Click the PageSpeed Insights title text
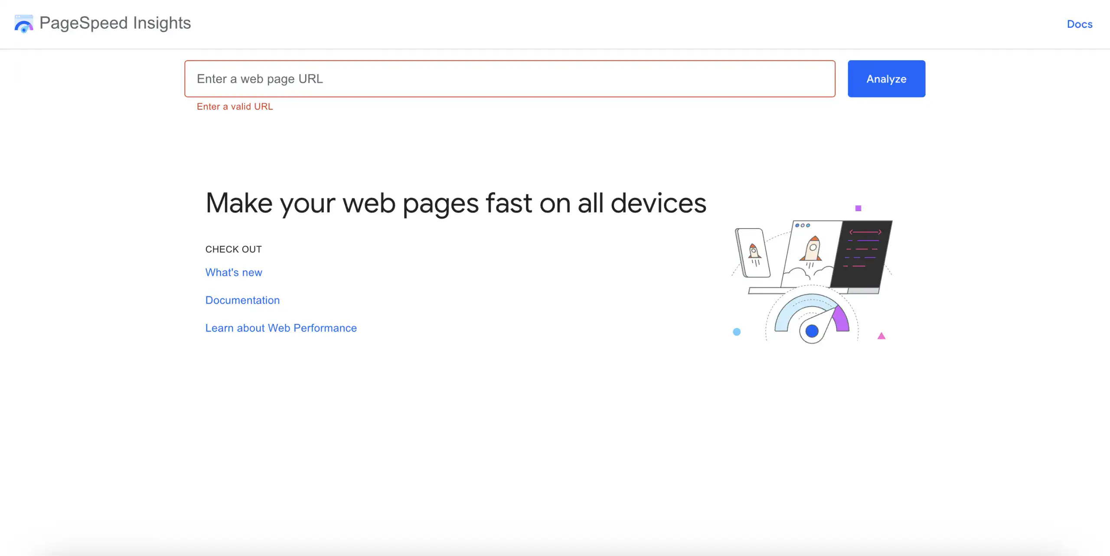 (x=114, y=23)
